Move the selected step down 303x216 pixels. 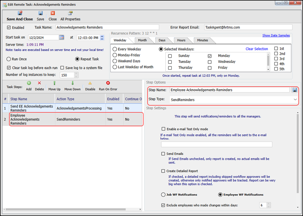[x=72, y=83]
